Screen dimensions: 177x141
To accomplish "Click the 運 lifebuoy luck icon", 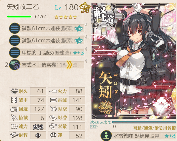I will pyautogui.click(x=53, y=135).
